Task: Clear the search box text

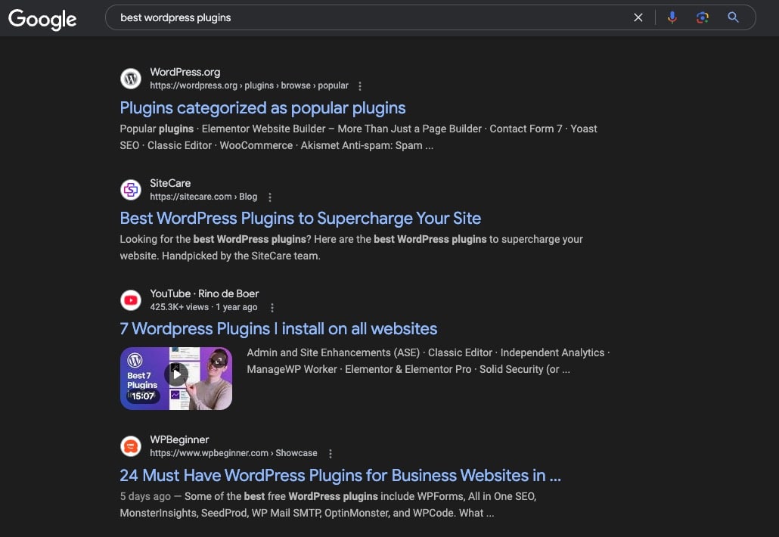Action: tap(638, 17)
